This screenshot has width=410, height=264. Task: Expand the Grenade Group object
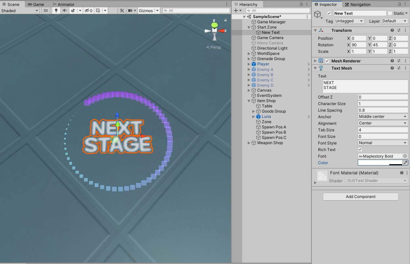tap(249, 59)
